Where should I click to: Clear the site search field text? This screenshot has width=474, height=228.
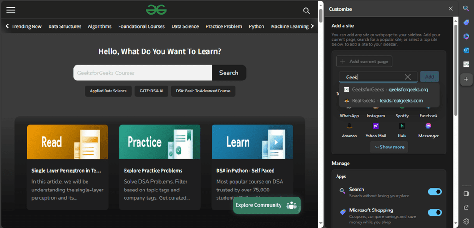pos(407,77)
